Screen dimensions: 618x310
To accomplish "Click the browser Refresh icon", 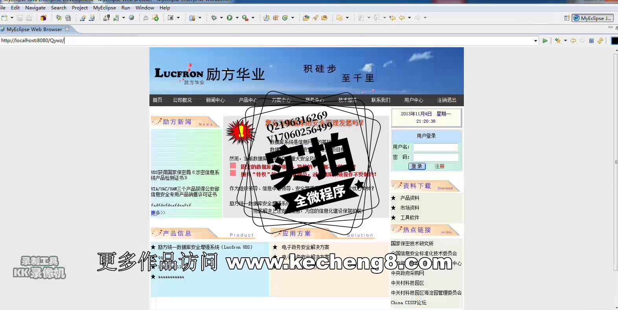I will pos(600,41).
